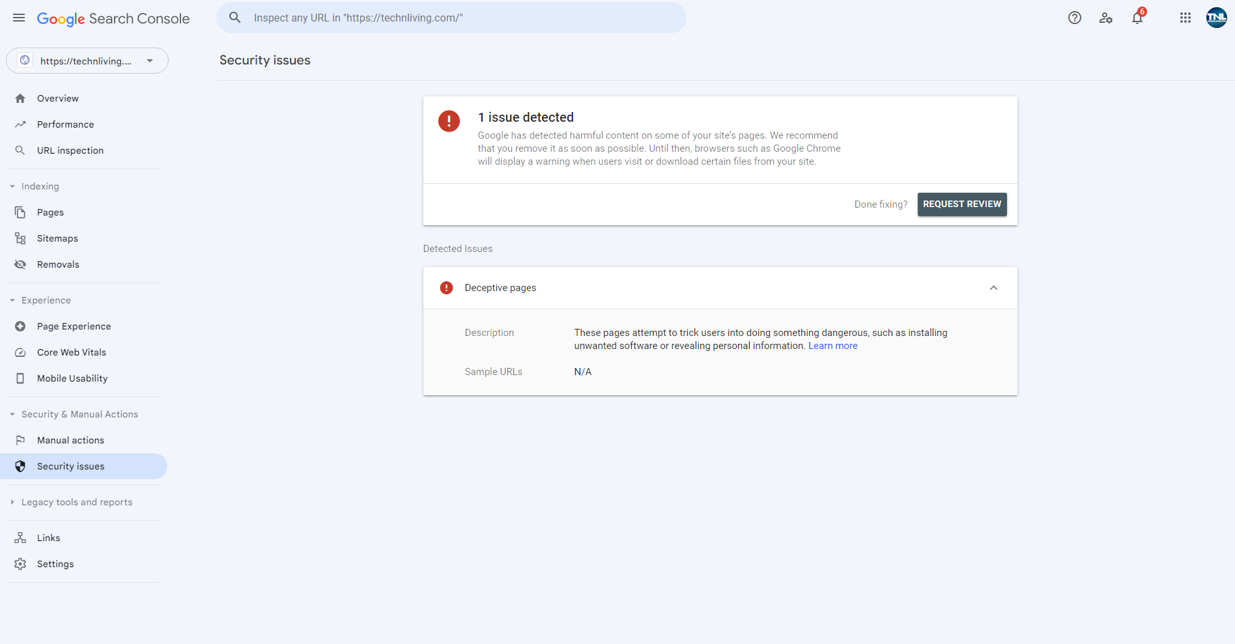The height and width of the screenshot is (644, 1235).
Task: Click the Inspect any URL search field
Action: pos(451,18)
